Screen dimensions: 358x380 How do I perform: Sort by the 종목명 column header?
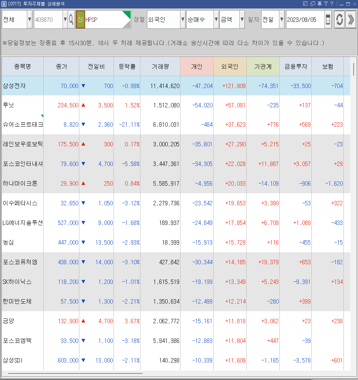coord(23,66)
